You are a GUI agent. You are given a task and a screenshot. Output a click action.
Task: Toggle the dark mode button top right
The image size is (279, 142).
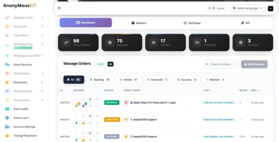(271, 8)
